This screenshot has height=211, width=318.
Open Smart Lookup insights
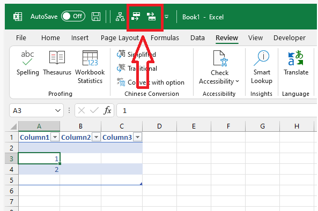click(262, 67)
